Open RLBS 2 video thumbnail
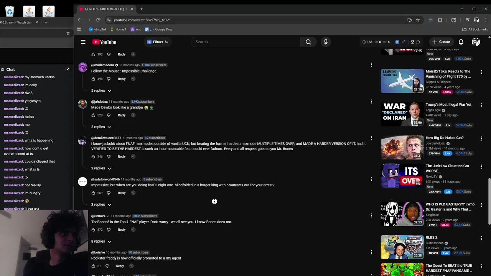Screen dimensions: 491x276 [402, 247]
